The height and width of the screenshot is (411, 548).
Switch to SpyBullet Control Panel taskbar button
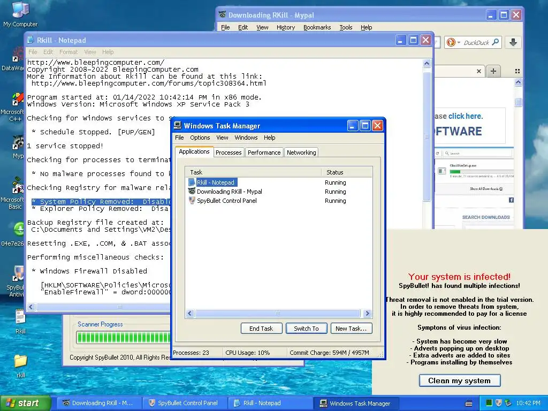click(x=185, y=403)
